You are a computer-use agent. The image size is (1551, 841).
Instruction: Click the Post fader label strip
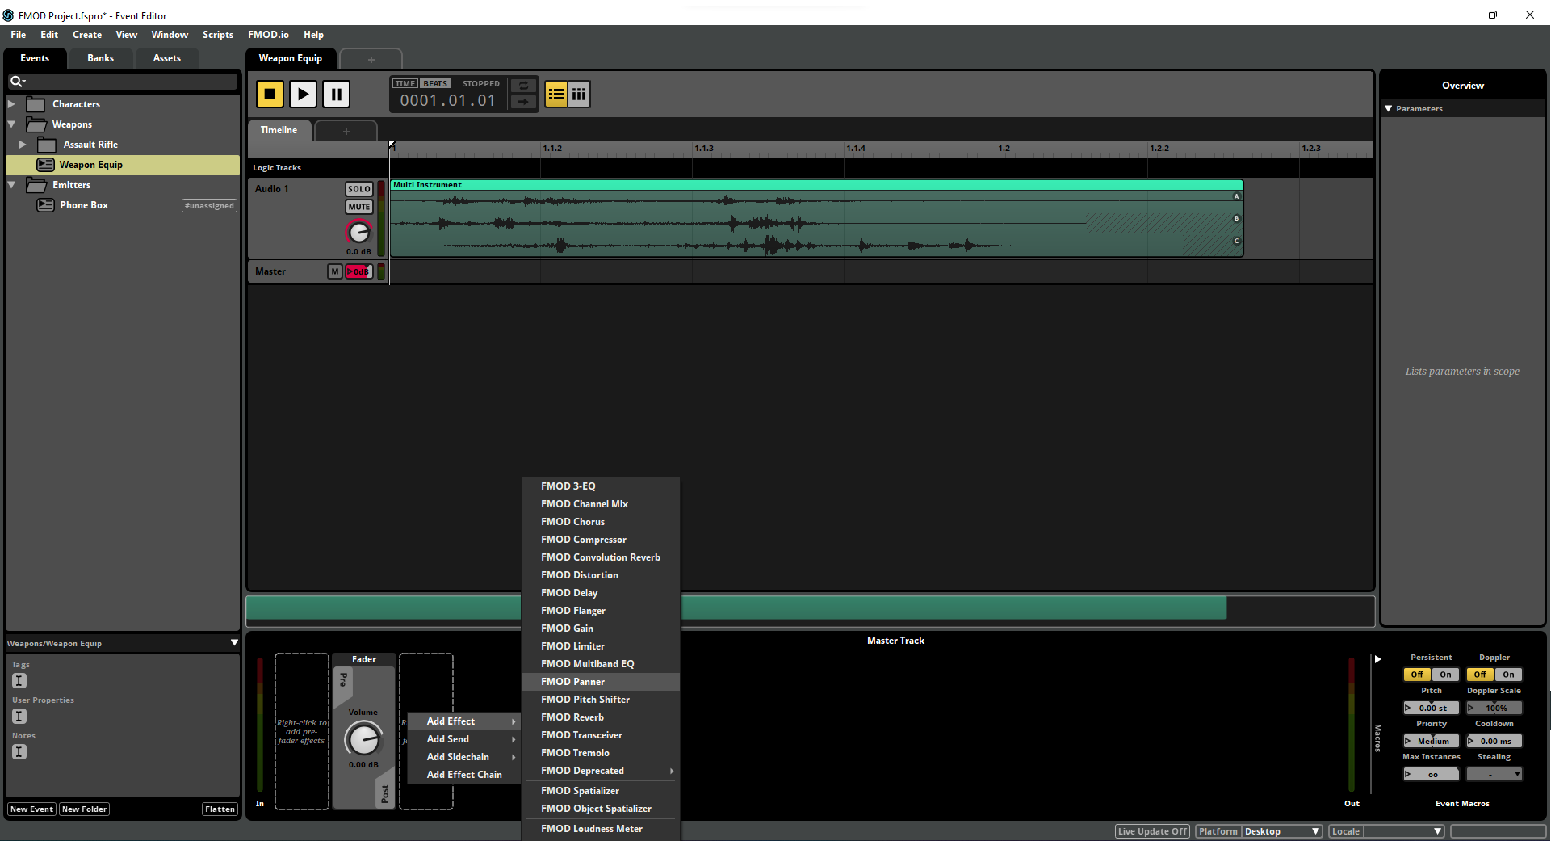coord(385,793)
